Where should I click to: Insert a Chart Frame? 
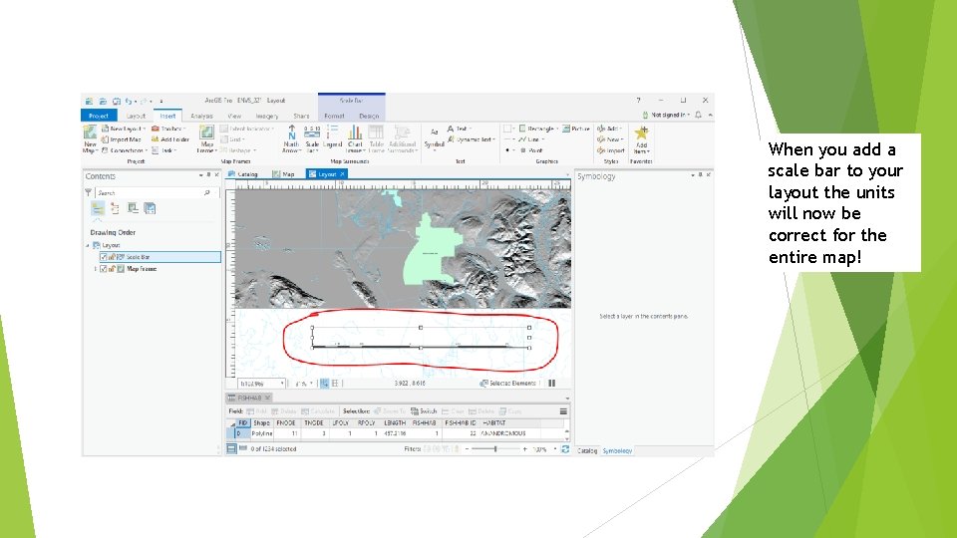coord(355,139)
